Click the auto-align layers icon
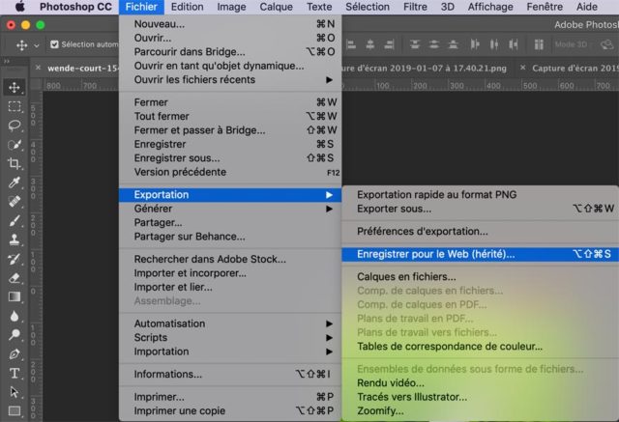 [x=539, y=44]
